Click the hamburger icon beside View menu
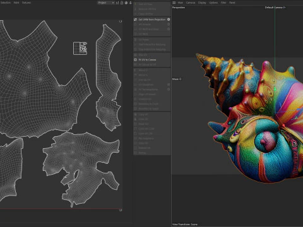 [174, 3]
